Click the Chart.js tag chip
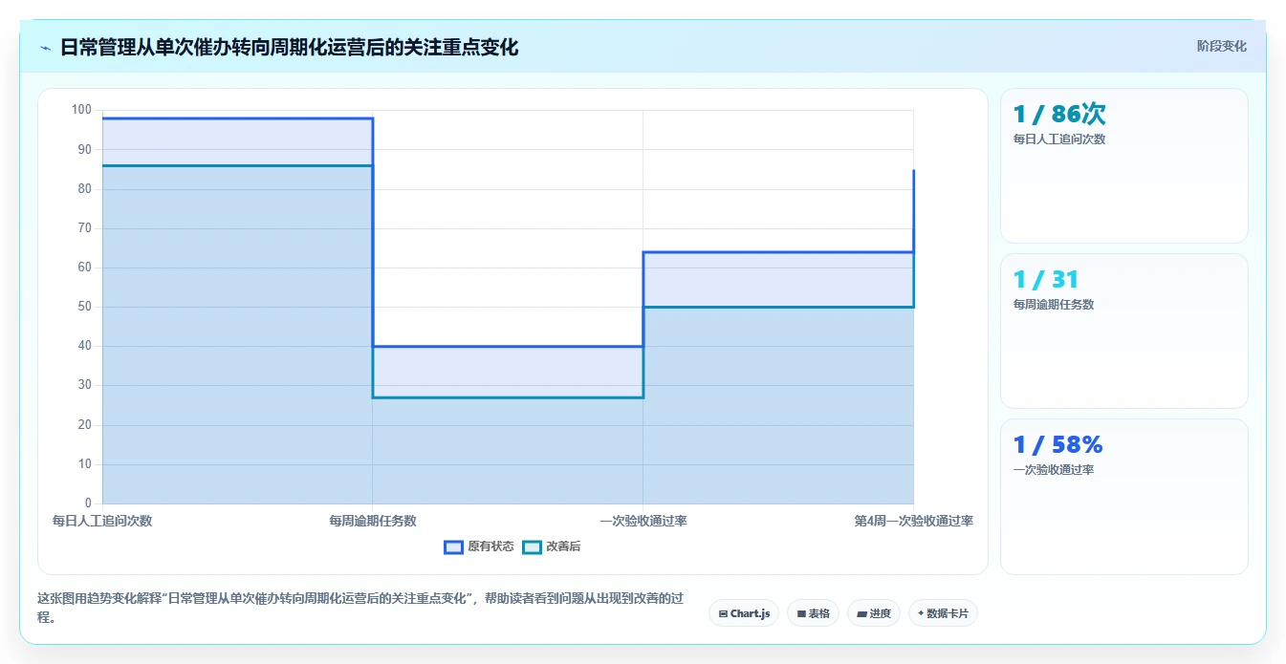The width and height of the screenshot is (1286, 664). pos(744,613)
